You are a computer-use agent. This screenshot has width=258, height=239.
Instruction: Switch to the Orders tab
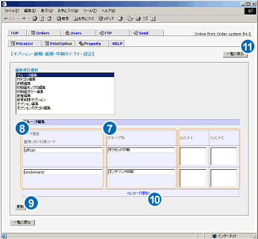click(x=44, y=33)
